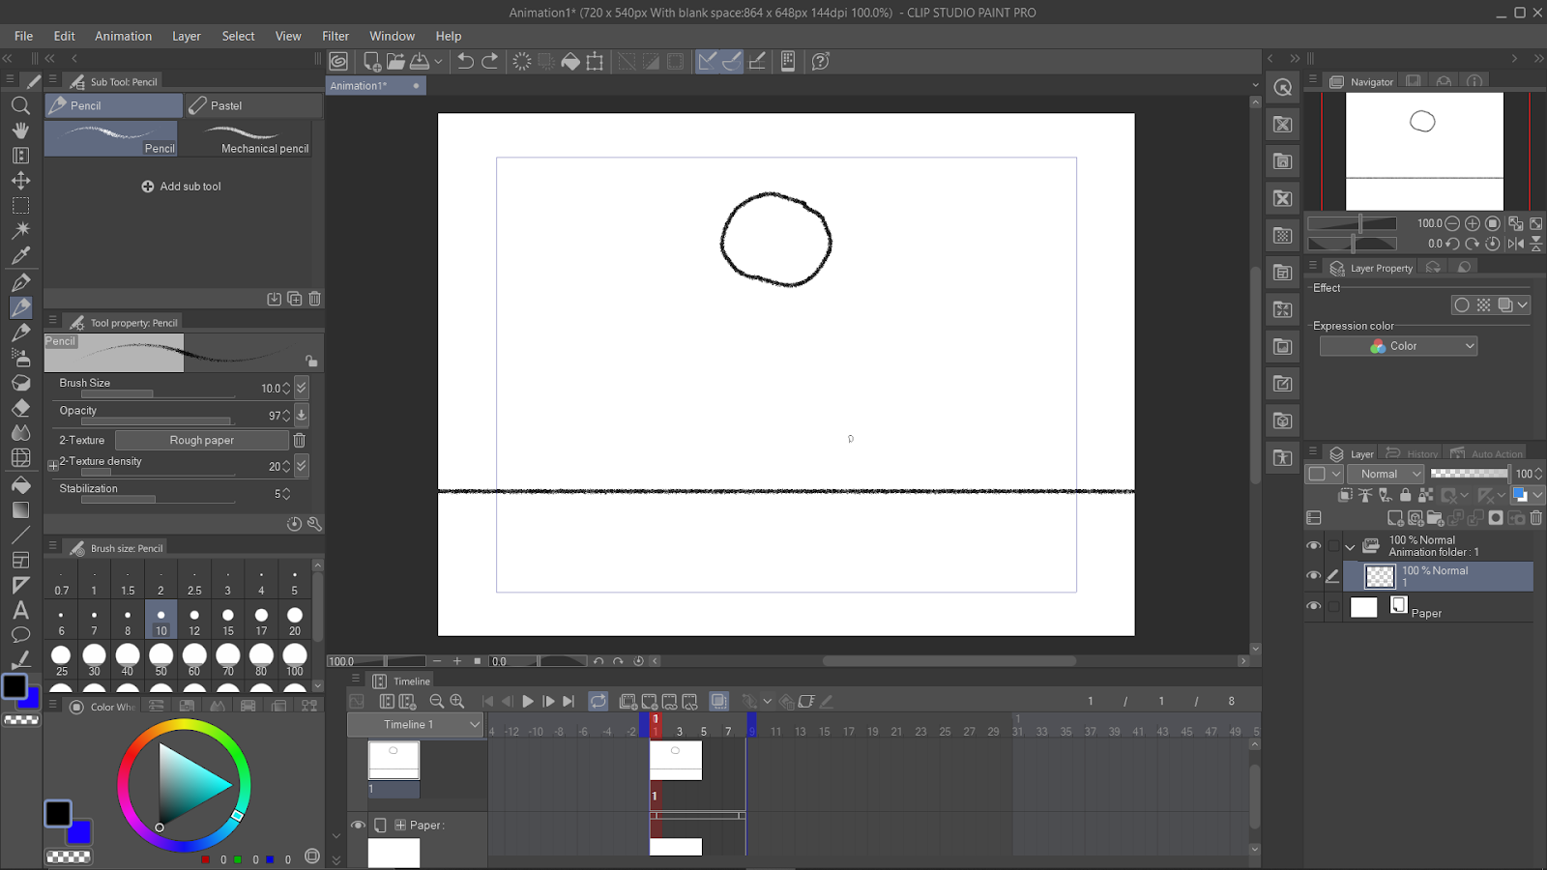Click the Quick Access icon in right sidebar

(1283, 87)
